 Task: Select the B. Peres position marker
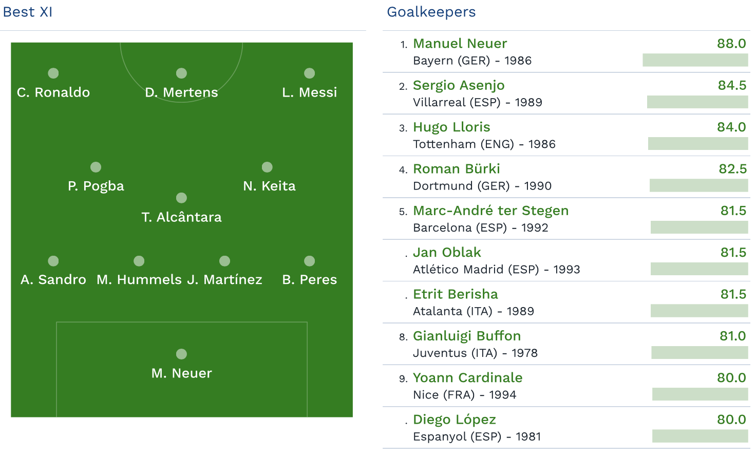point(309,261)
